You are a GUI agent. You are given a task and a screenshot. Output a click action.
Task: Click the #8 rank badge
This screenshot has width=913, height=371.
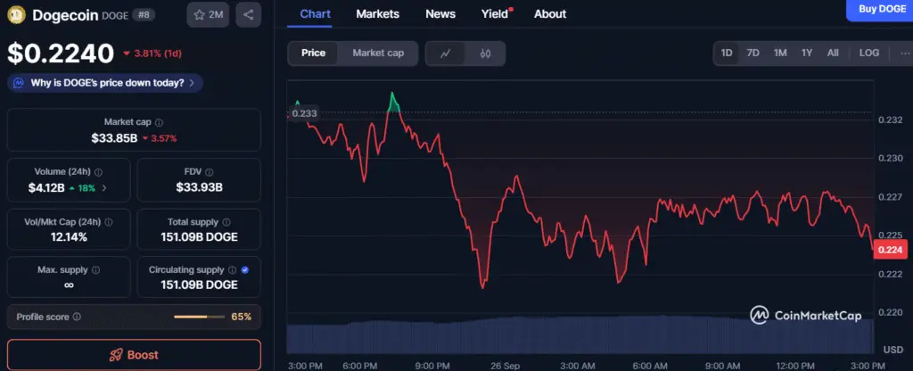point(143,16)
